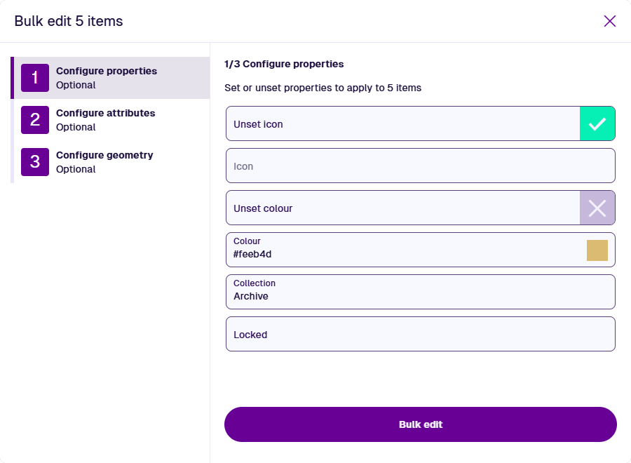Click the step 2 number badge
631x463 pixels.
tap(35, 120)
